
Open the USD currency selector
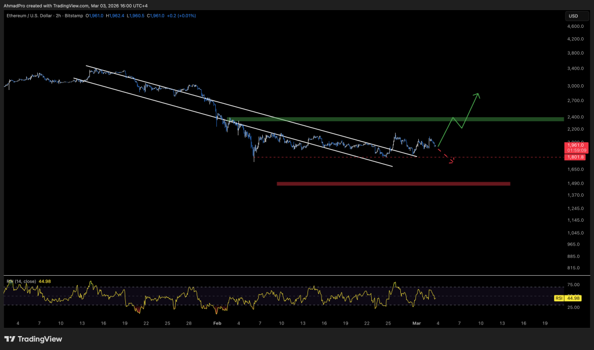(573, 16)
